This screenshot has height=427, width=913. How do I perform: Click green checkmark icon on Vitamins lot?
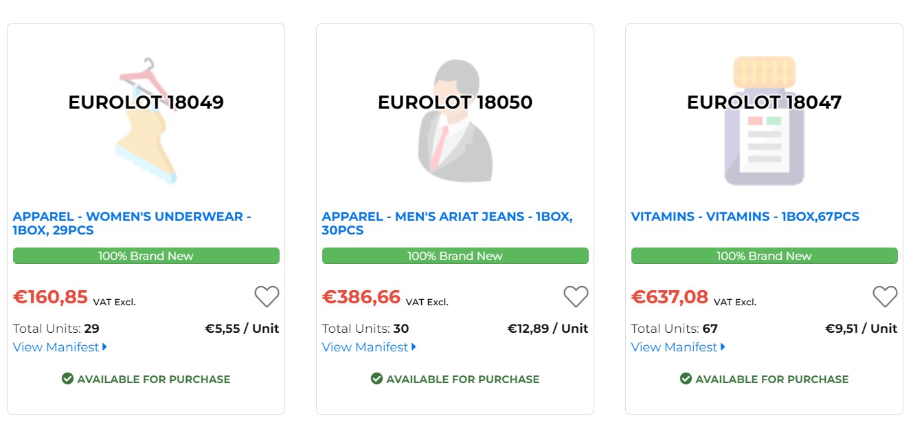coord(686,379)
